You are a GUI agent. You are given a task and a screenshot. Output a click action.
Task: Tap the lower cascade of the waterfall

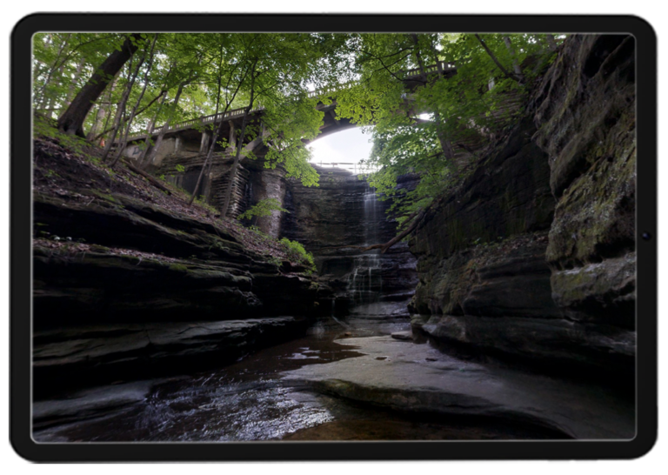(x=364, y=277)
